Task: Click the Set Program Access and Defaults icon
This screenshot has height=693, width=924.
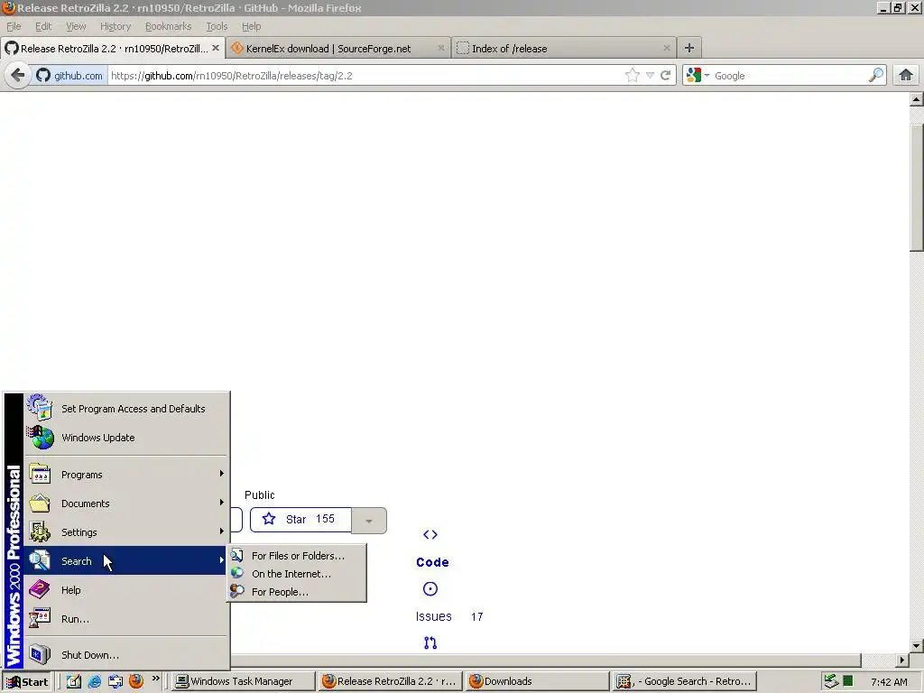Action: tap(40, 408)
